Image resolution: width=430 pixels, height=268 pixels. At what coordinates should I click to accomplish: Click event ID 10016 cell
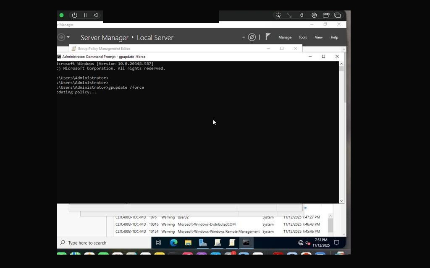[154, 224]
